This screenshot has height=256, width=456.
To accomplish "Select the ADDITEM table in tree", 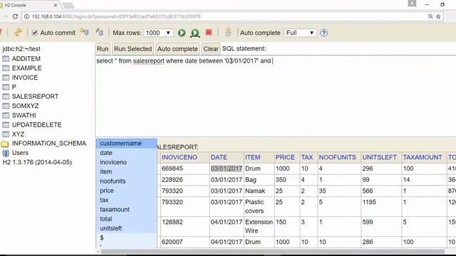I will [26, 58].
